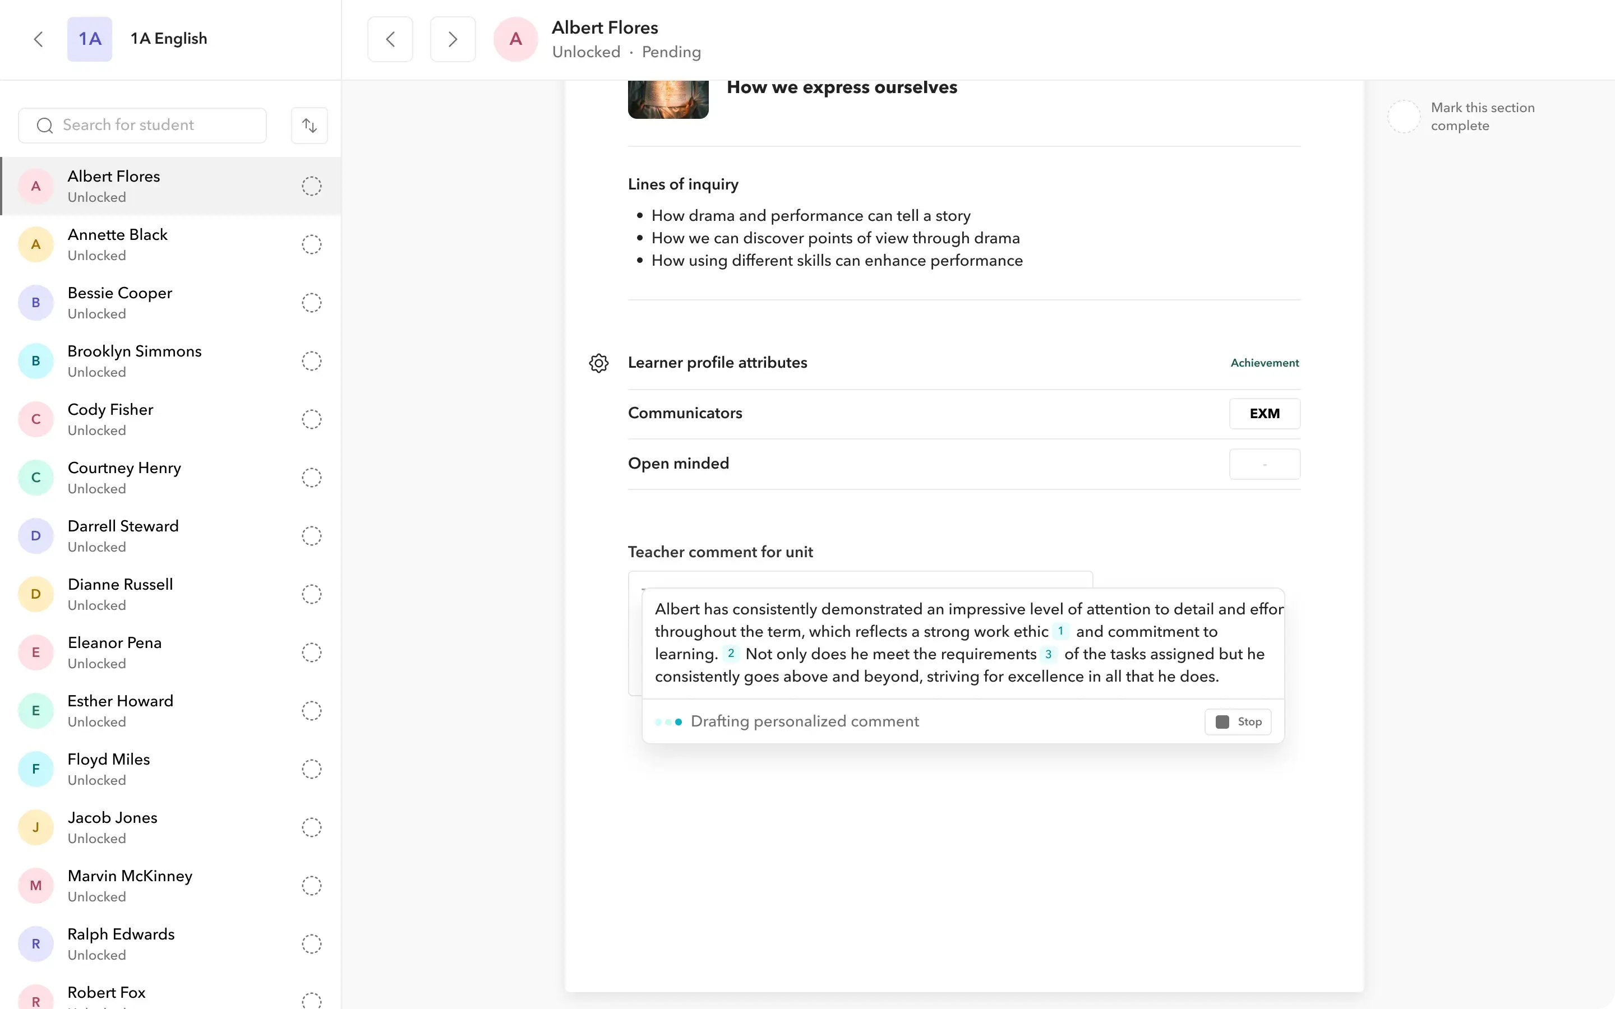Screen dimensions: 1615x1009
Task: Toggle Darrell Steward completion status circle
Action: pyautogui.click(x=312, y=536)
